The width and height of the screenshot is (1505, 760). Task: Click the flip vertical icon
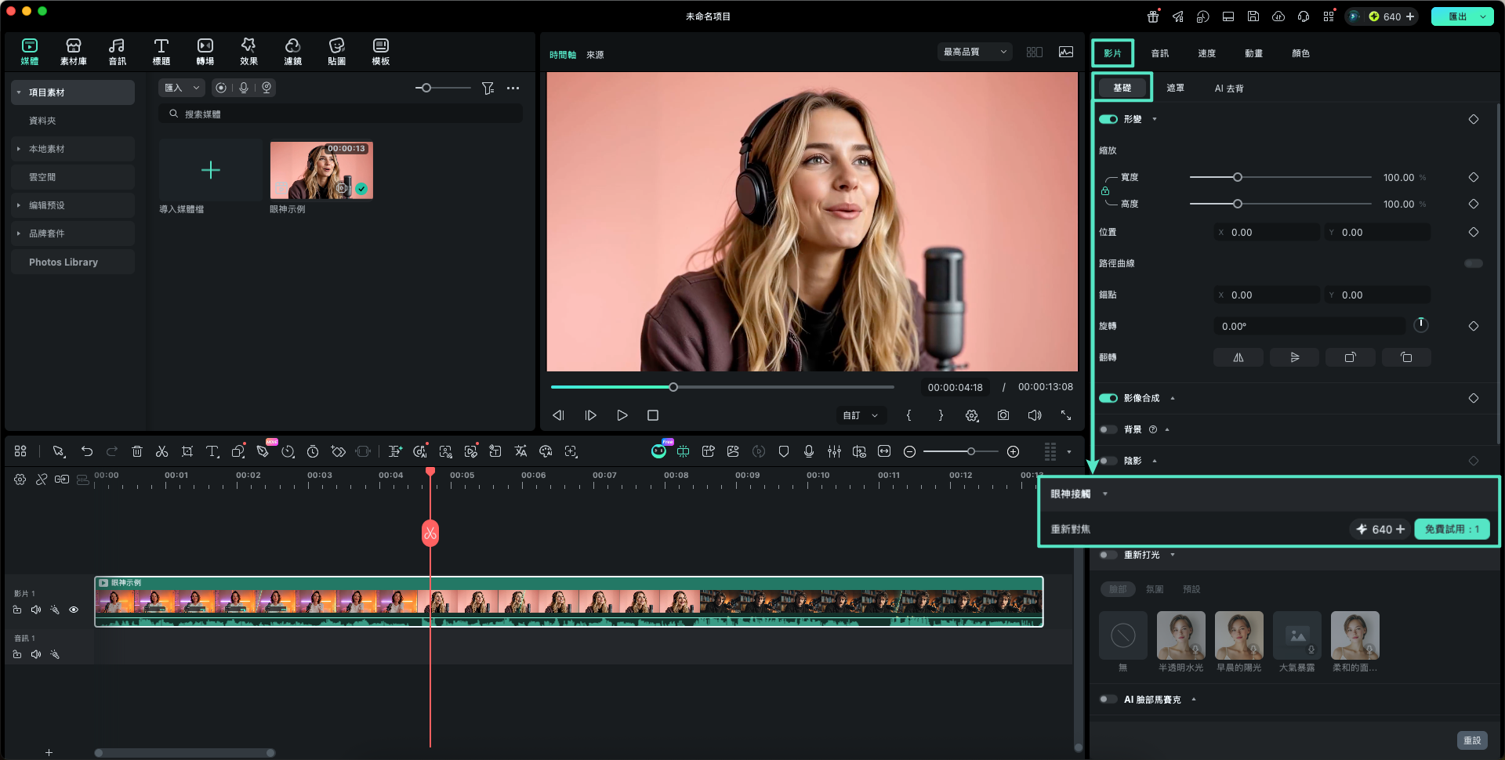click(x=1295, y=357)
